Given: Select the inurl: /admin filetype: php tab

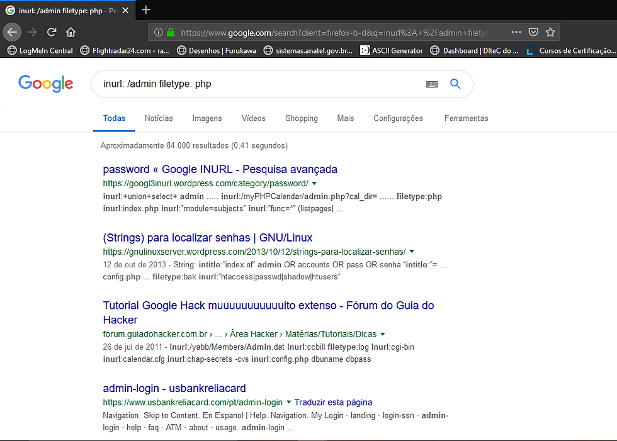Looking at the screenshot, I should point(67,11).
